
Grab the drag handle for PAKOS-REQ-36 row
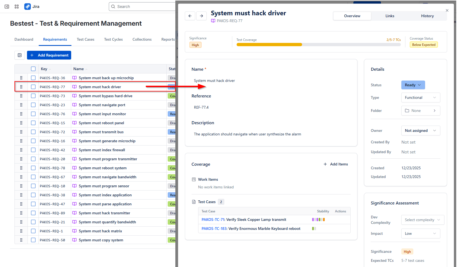tap(21, 78)
